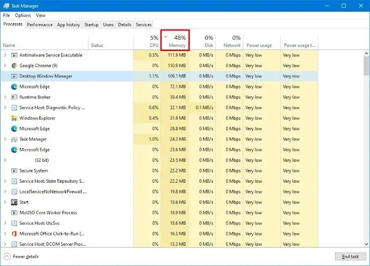Click the MoUSO Core Worker Process icon

click(14, 213)
